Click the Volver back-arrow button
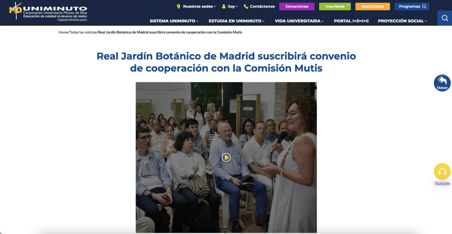452x234 pixels. point(442,83)
